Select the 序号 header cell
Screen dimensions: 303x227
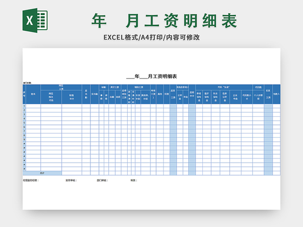tap(24, 94)
